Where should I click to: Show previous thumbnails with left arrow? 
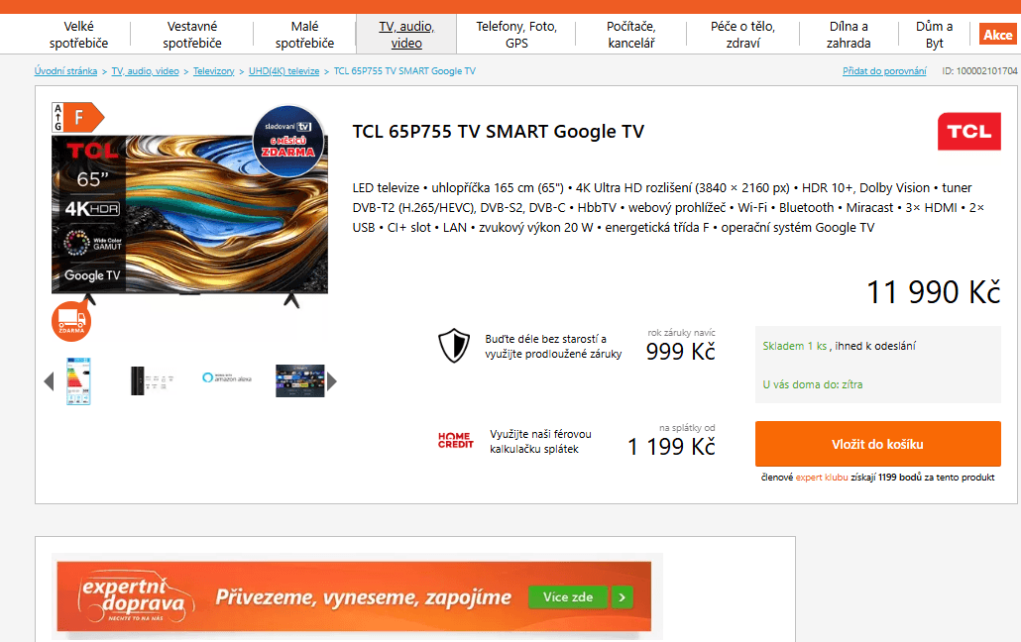[49, 381]
